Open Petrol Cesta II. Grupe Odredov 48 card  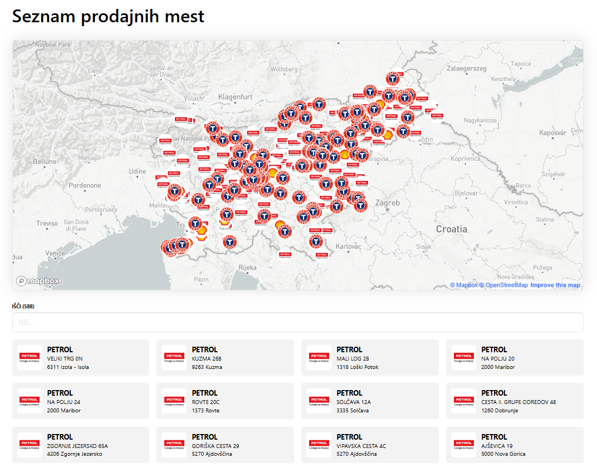pyautogui.click(x=515, y=401)
